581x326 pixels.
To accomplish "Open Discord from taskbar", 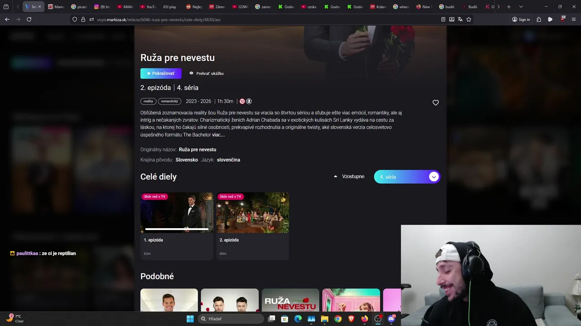I will pos(391,319).
